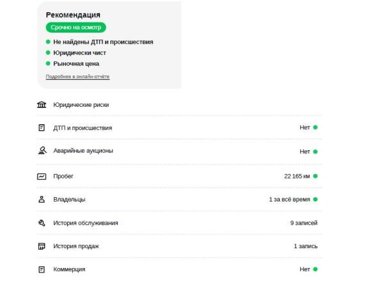
Task: Expand the Аварийные аукционы row
Action: tap(179, 151)
